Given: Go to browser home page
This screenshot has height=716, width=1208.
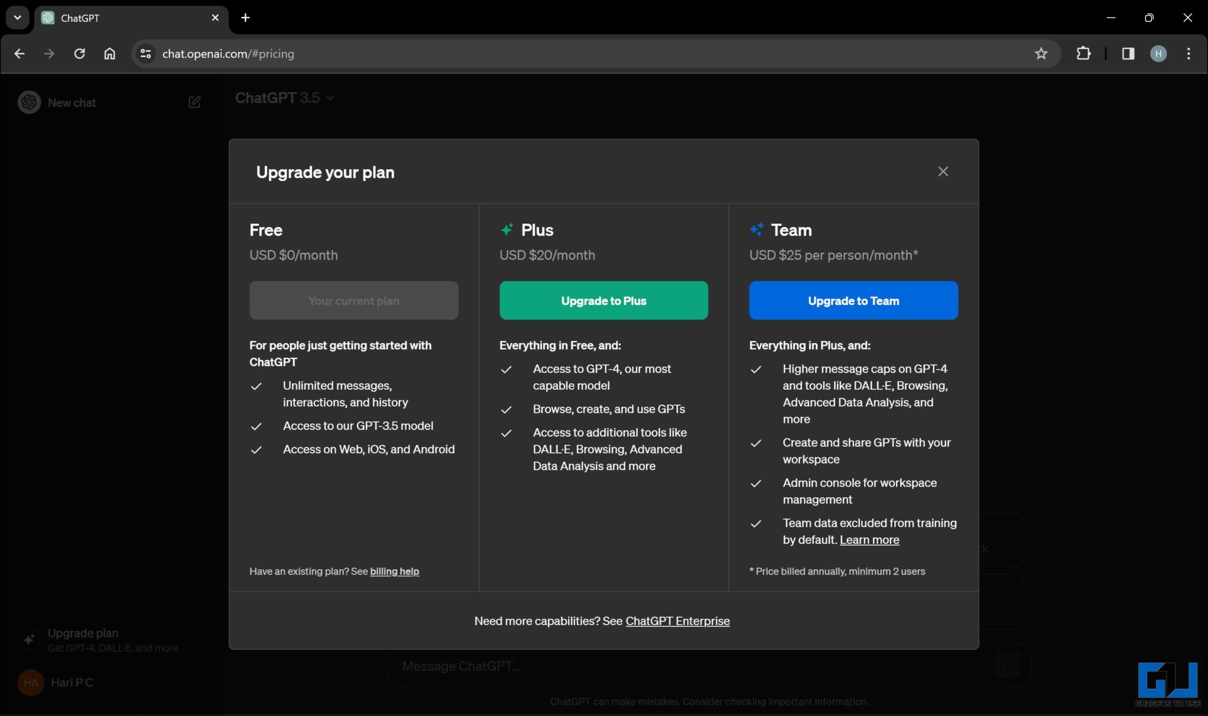Looking at the screenshot, I should (x=110, y=54).
